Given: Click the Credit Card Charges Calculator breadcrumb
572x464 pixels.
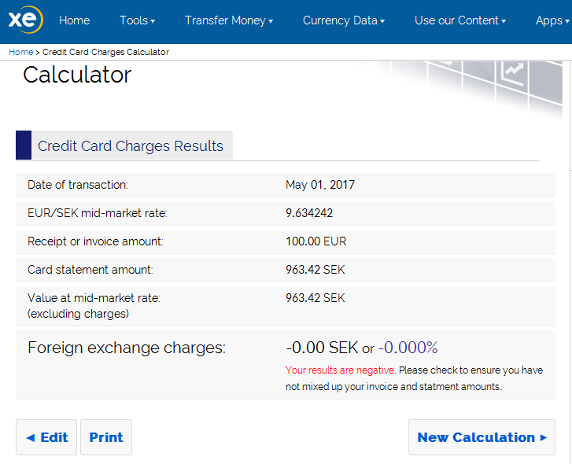Looking at the screenshot, I should [x=105, y=52].
